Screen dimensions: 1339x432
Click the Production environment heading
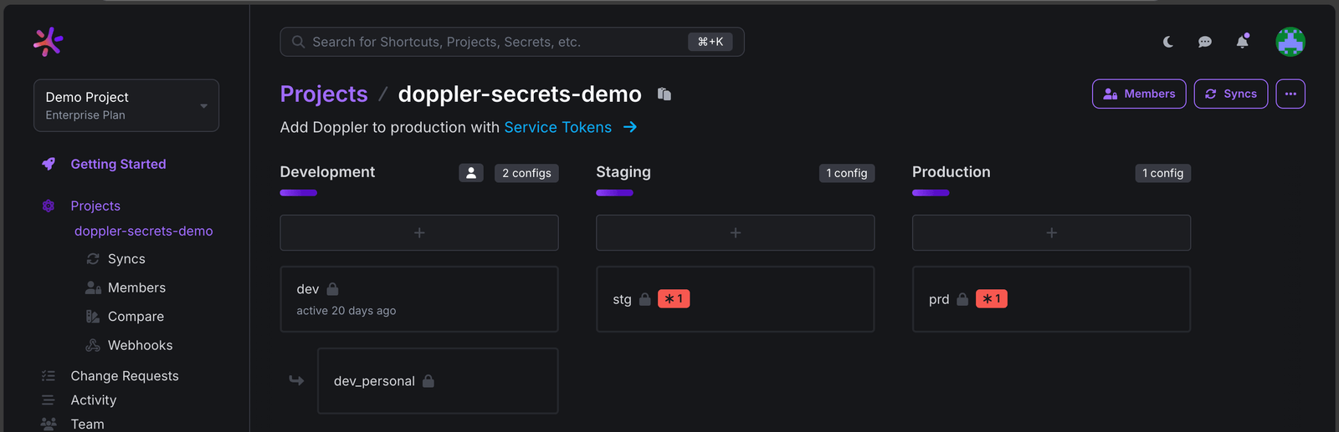952,172
